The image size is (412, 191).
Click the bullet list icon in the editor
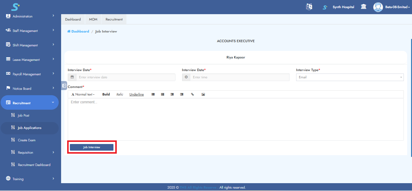point(162,94)
